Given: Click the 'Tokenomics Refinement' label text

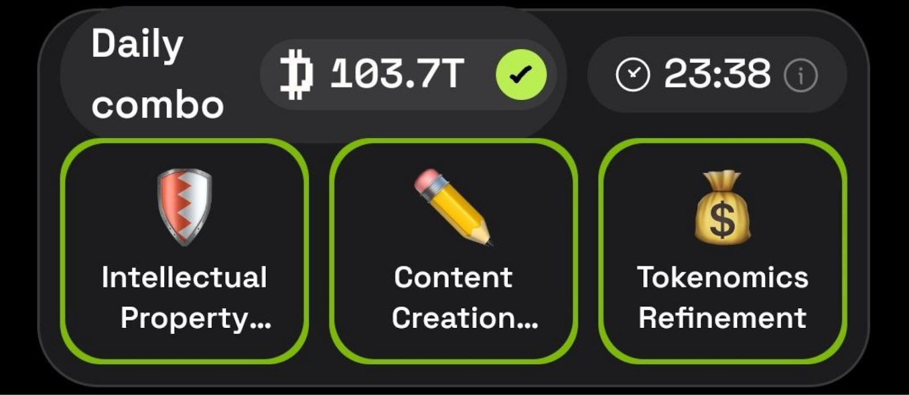Looking at the screenshot, I should tap(723, 298).
